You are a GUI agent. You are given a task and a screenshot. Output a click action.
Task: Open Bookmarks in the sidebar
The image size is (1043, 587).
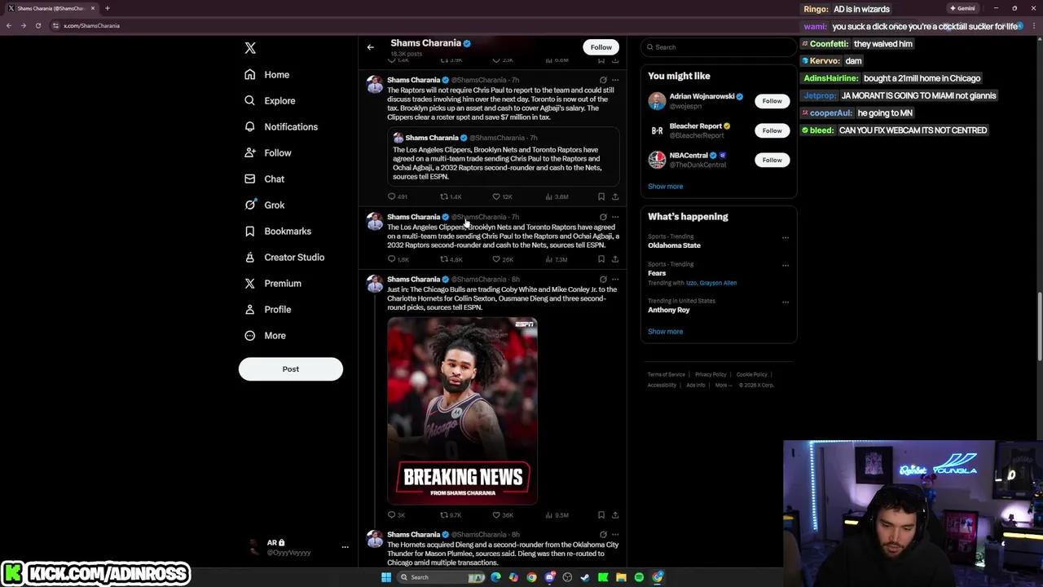pos(279,231)
